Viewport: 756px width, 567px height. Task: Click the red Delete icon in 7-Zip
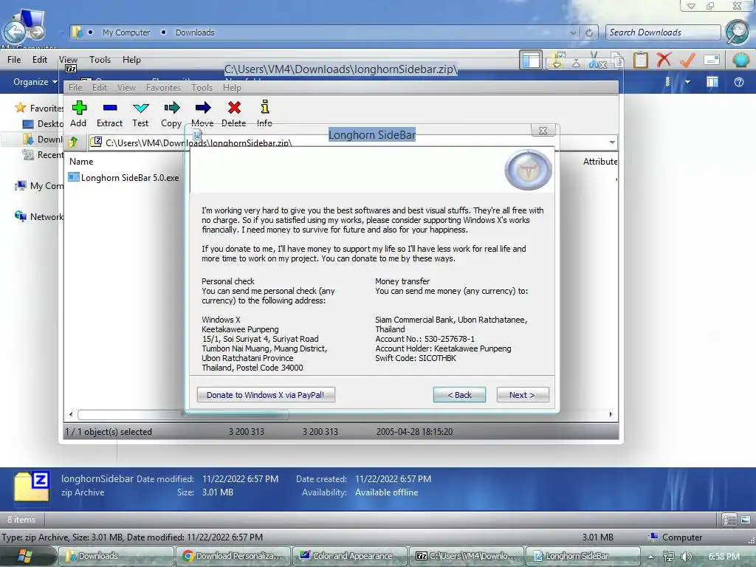234,108
